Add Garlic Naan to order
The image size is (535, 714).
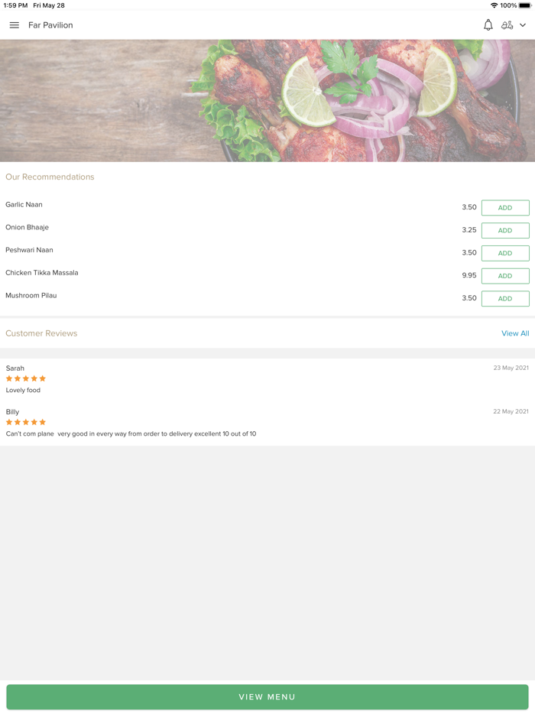pyautogui.click(x=505, y=208)
